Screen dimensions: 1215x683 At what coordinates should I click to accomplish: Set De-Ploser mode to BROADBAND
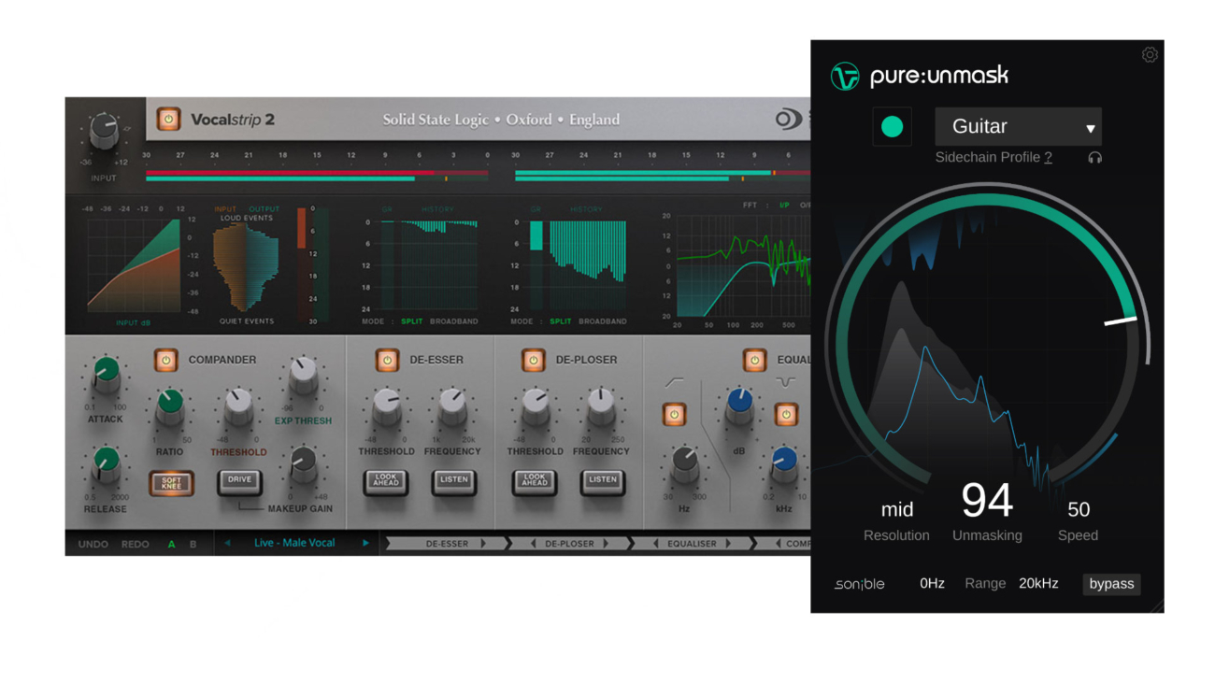coord(603,321)
